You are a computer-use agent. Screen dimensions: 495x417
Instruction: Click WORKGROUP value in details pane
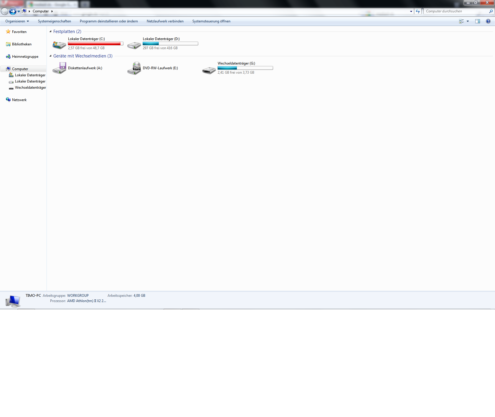tap(78, 296)
